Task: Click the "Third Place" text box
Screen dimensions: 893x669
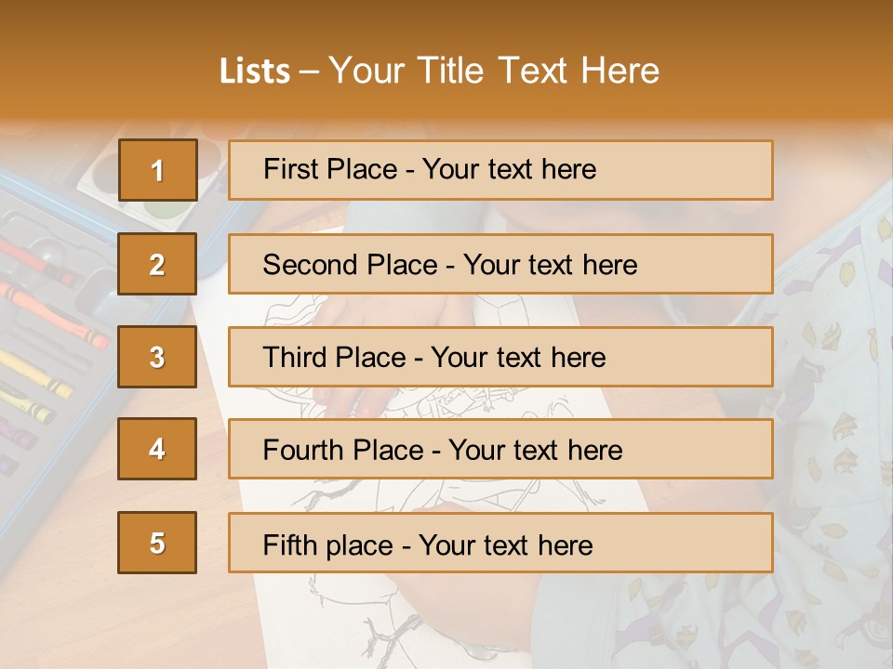Action: [500, 357]
